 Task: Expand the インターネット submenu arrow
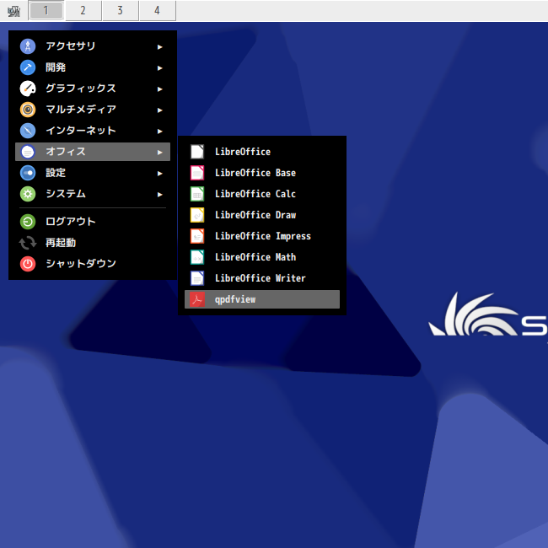pos(159,131)
